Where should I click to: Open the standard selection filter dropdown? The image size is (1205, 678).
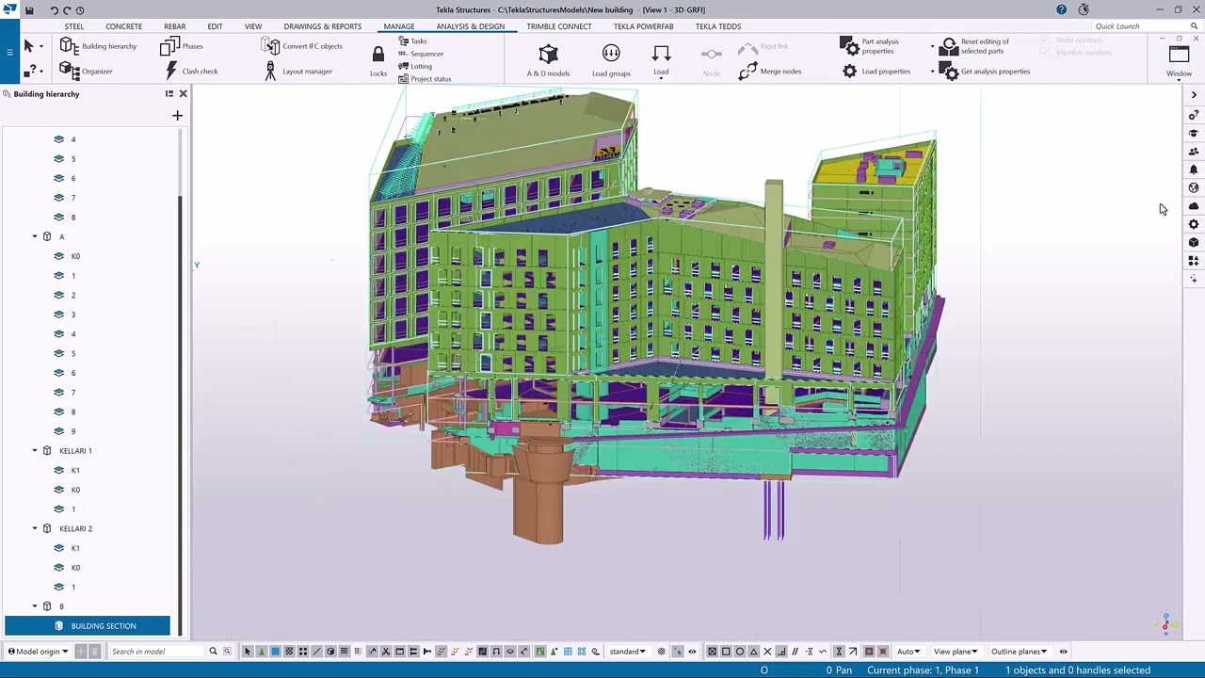pos(627,651)
